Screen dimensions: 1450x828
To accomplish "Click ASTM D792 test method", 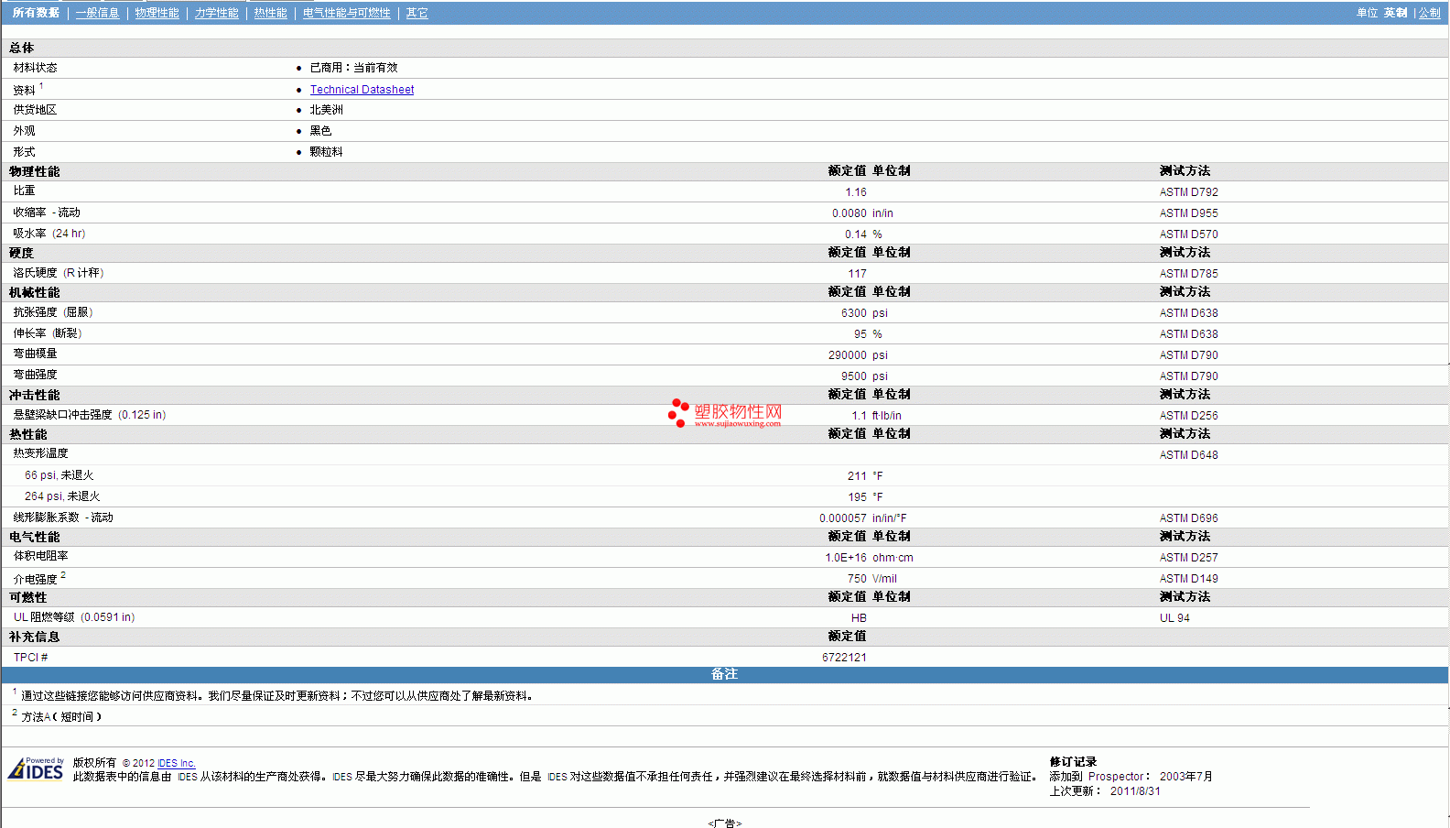I will tap(1188, 192).
